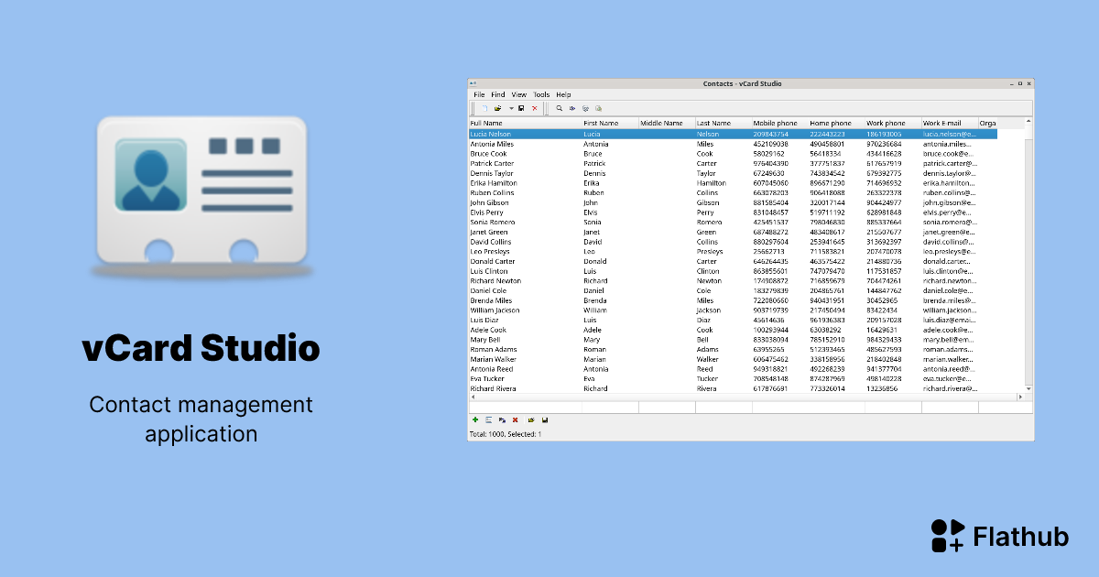Open the Tools menu
Image resolution: width=1099 pixels, height=577 pixels.
[x=540, y=94]
